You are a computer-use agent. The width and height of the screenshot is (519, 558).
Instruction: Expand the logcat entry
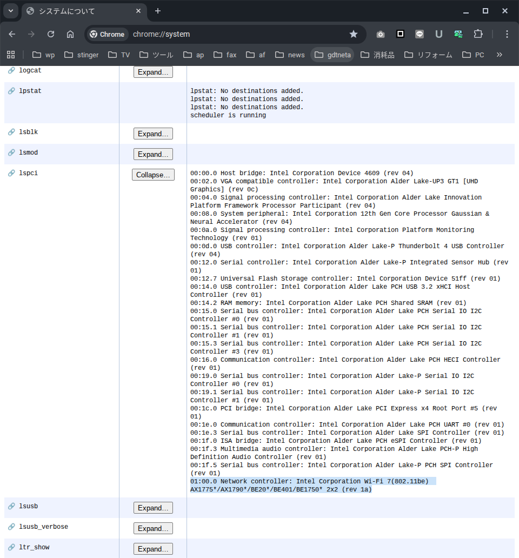tap(153, 72)
